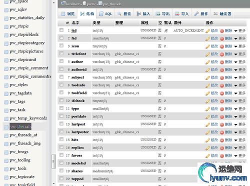Viewport: 250px width, 186px height.
Task: Open the pw_threads_img table link
Action: (x=25, y=143)
